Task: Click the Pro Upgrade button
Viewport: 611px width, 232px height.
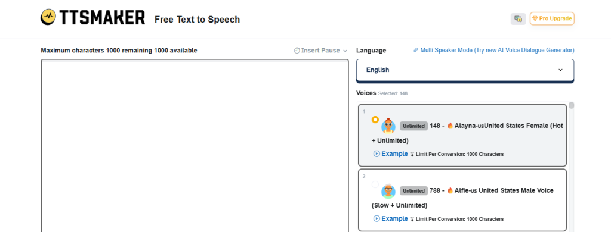Action: click(552, 18)
